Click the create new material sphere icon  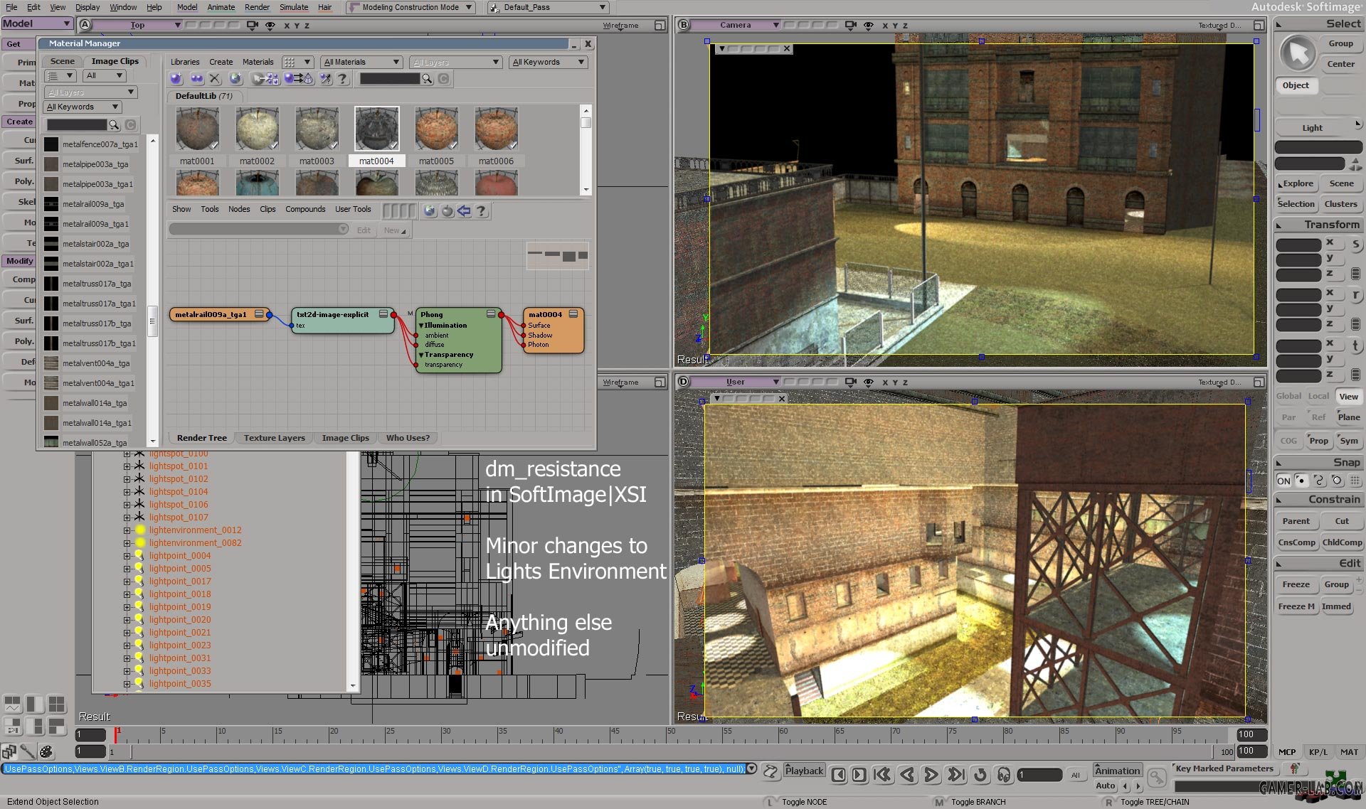[x=176, y=79]
